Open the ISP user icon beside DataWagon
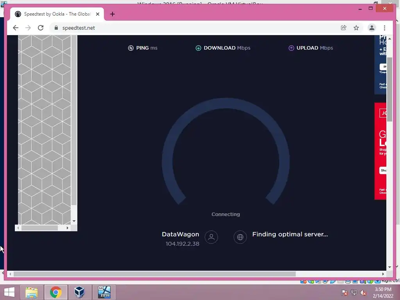Viewport: 400px width, 300px height. tap(211, 237)
